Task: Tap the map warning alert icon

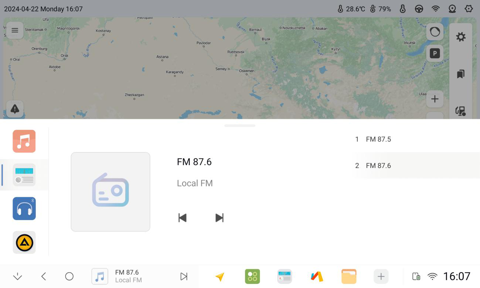Action: coord(15,109)
